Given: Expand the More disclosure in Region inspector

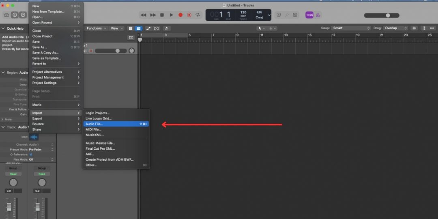Looking at the screenshot, I should tap(2, 119).
